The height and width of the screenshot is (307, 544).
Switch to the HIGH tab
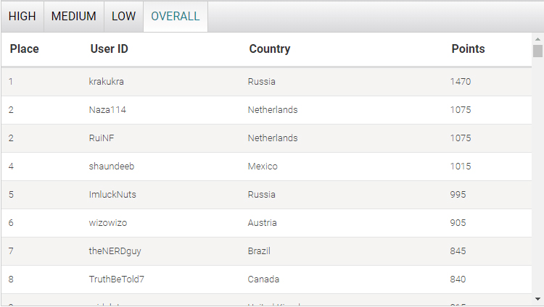point(22,16)
